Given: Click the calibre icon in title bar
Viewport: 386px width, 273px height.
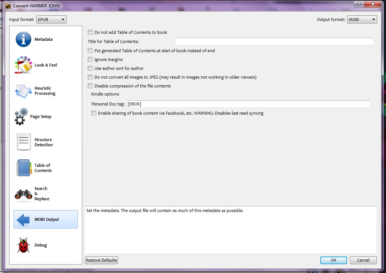Looking at the screenshot, I should click(x=8, y=6).
